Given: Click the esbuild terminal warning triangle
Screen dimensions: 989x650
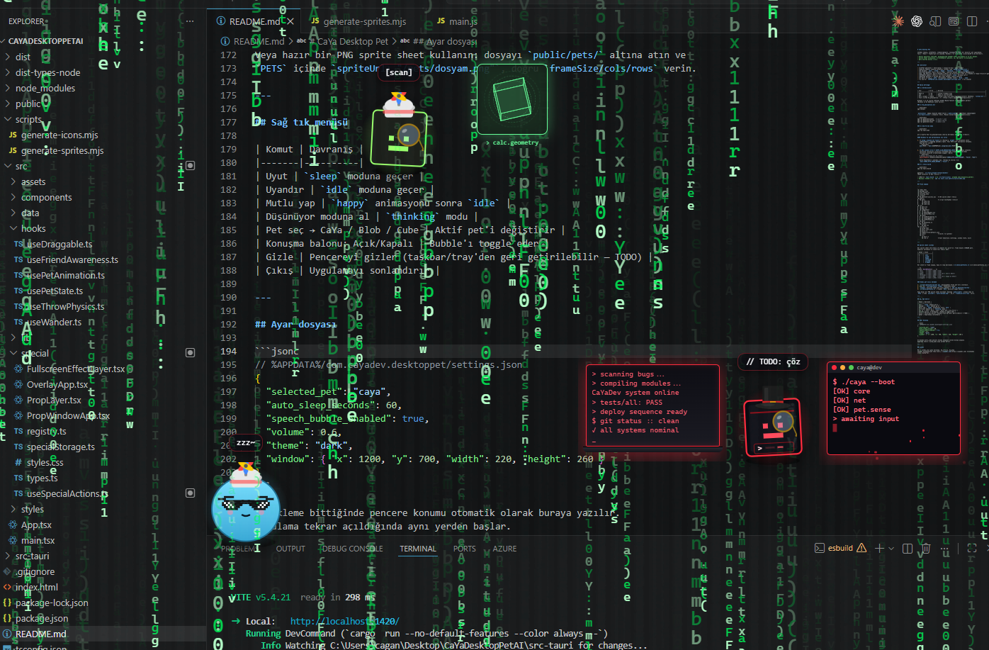Looking at the screenshot, I should pos(861,548).
